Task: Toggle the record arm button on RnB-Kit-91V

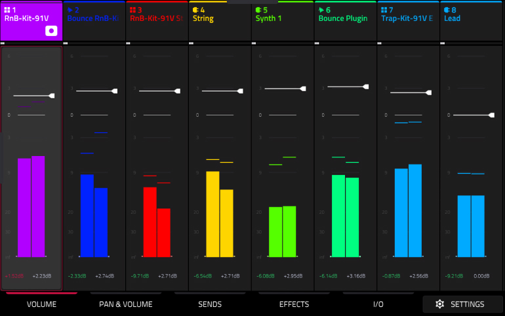Action: coord(51,31)
